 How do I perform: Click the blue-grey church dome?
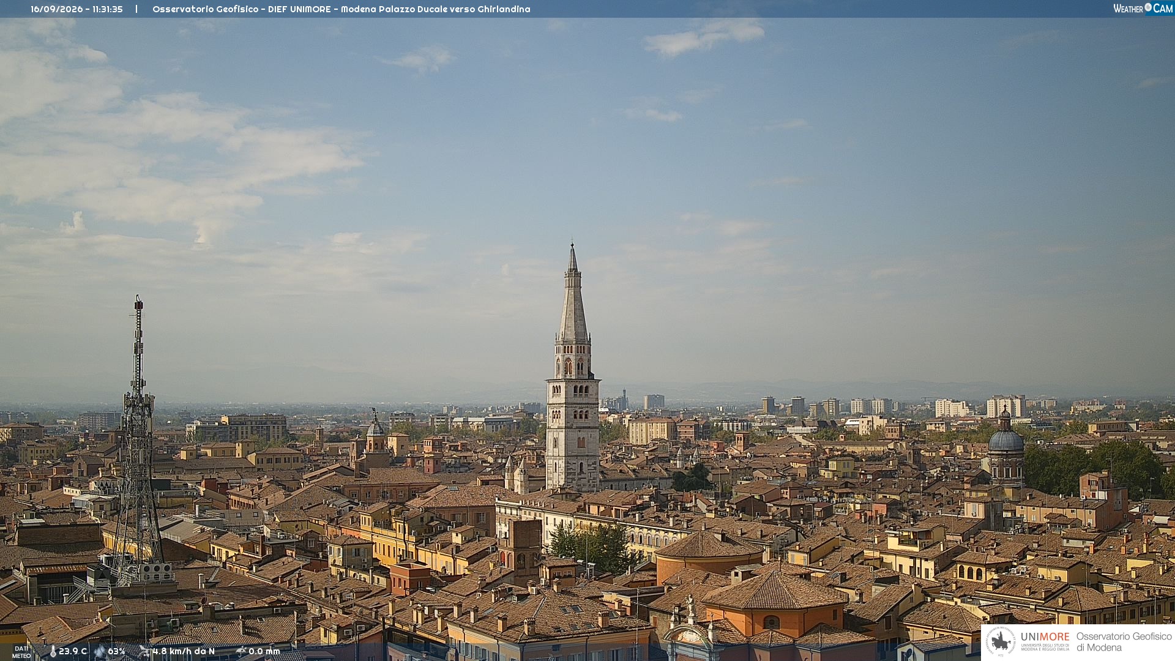pyautogui.click(x=1005, y=439)
